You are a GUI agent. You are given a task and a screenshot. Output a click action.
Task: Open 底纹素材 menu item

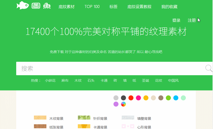pyautogui.click(x=67, y=7)
